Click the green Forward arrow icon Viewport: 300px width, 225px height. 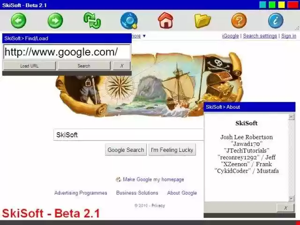(x=55, y=21)
